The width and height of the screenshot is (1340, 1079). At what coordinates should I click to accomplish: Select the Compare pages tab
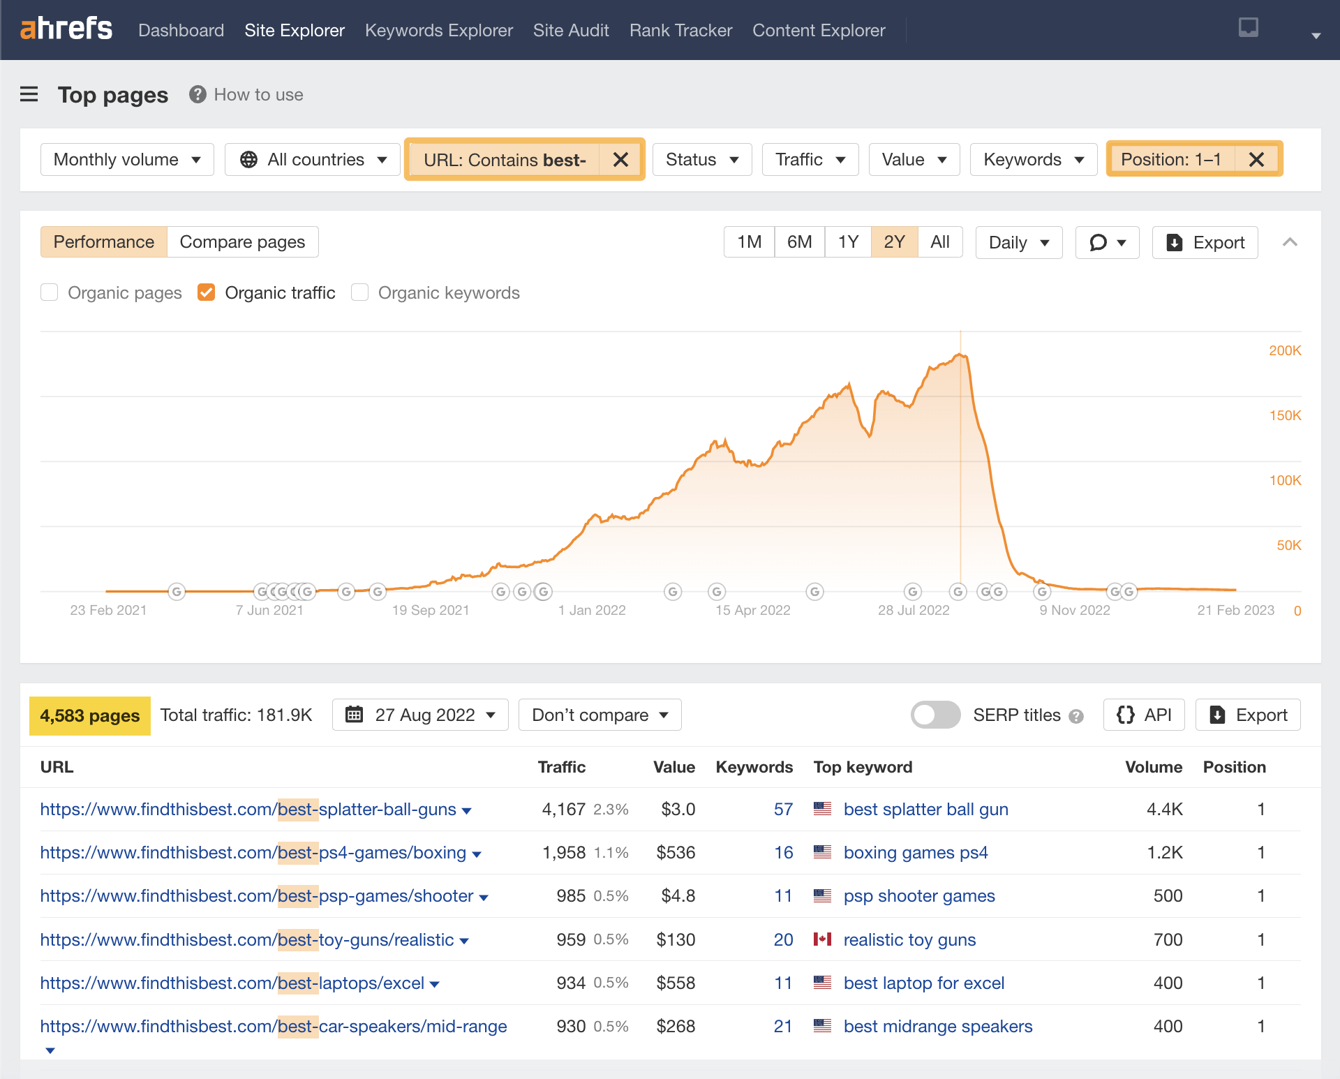[x=241, y=241]
